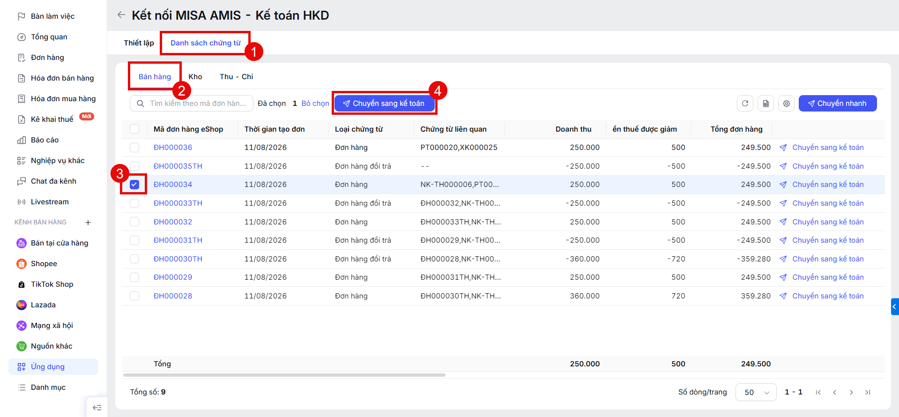Click the Kê khai thuế icon

coord(22,119)
